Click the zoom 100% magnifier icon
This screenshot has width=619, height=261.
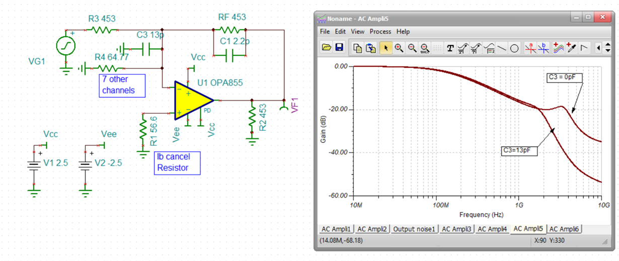point(425,48)
